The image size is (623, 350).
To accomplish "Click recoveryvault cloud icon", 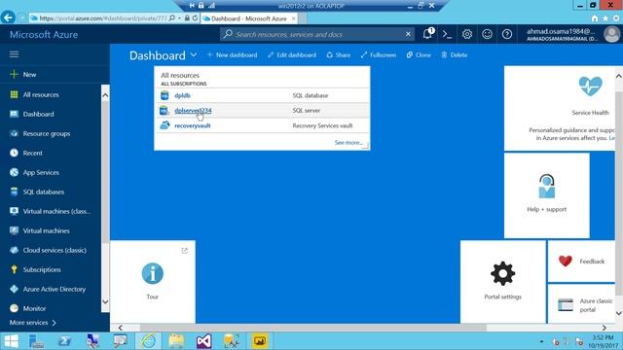I will pyautogui.click(x=165, y=125).
